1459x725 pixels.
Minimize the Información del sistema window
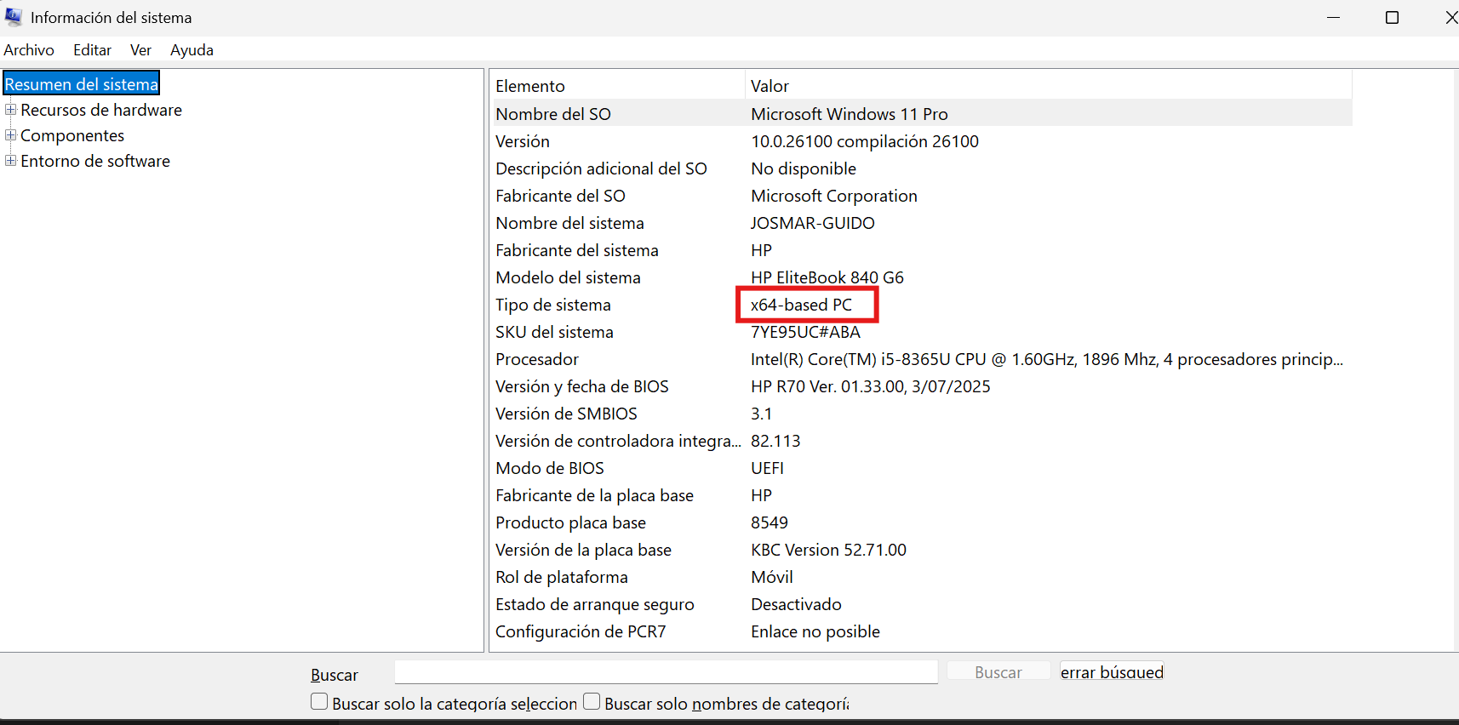1333,18
